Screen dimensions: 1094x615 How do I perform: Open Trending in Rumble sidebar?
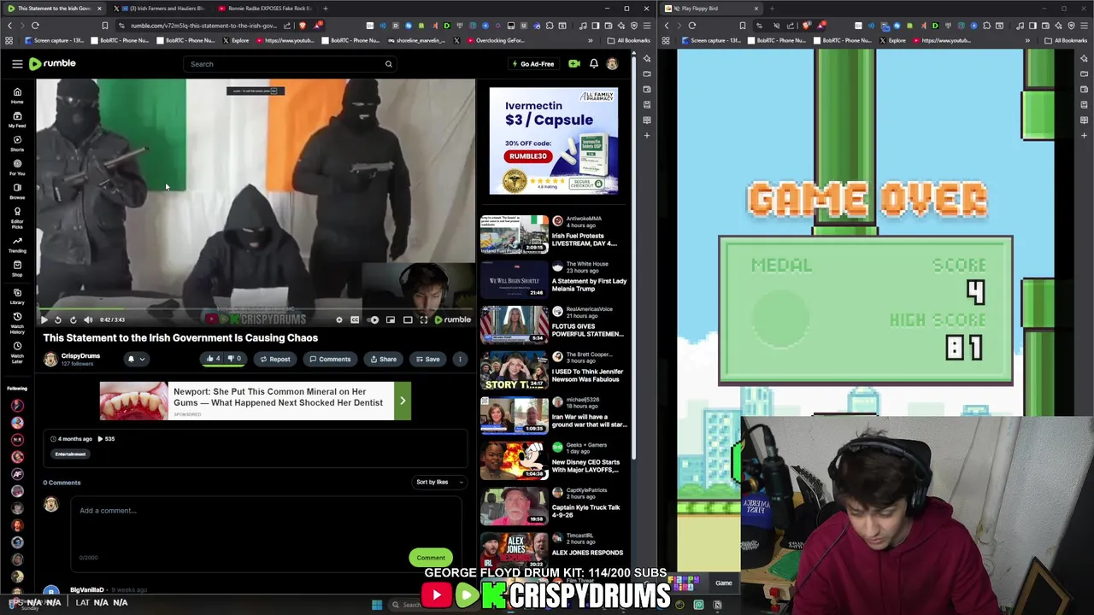point(17,245)
